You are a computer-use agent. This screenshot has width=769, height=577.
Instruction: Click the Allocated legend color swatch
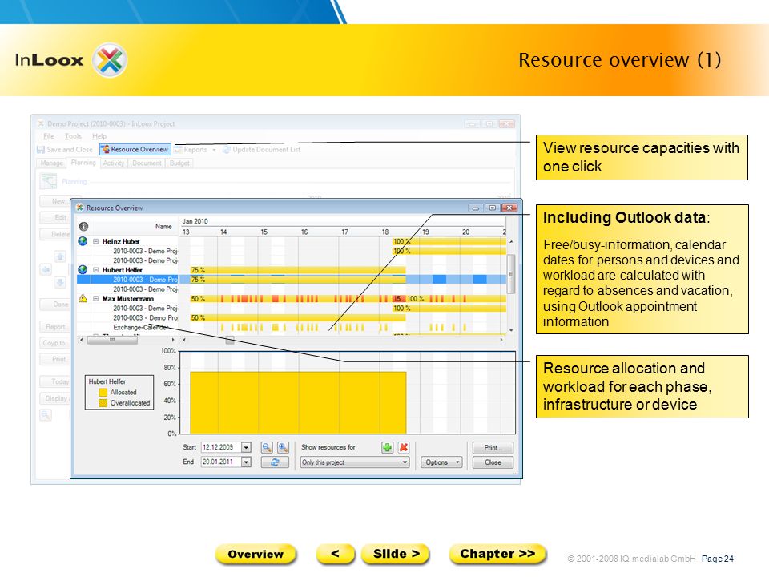(103, 393)
